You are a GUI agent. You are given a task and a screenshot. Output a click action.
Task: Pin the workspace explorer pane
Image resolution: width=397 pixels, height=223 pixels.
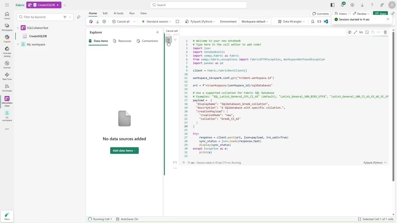pos(78,17)
